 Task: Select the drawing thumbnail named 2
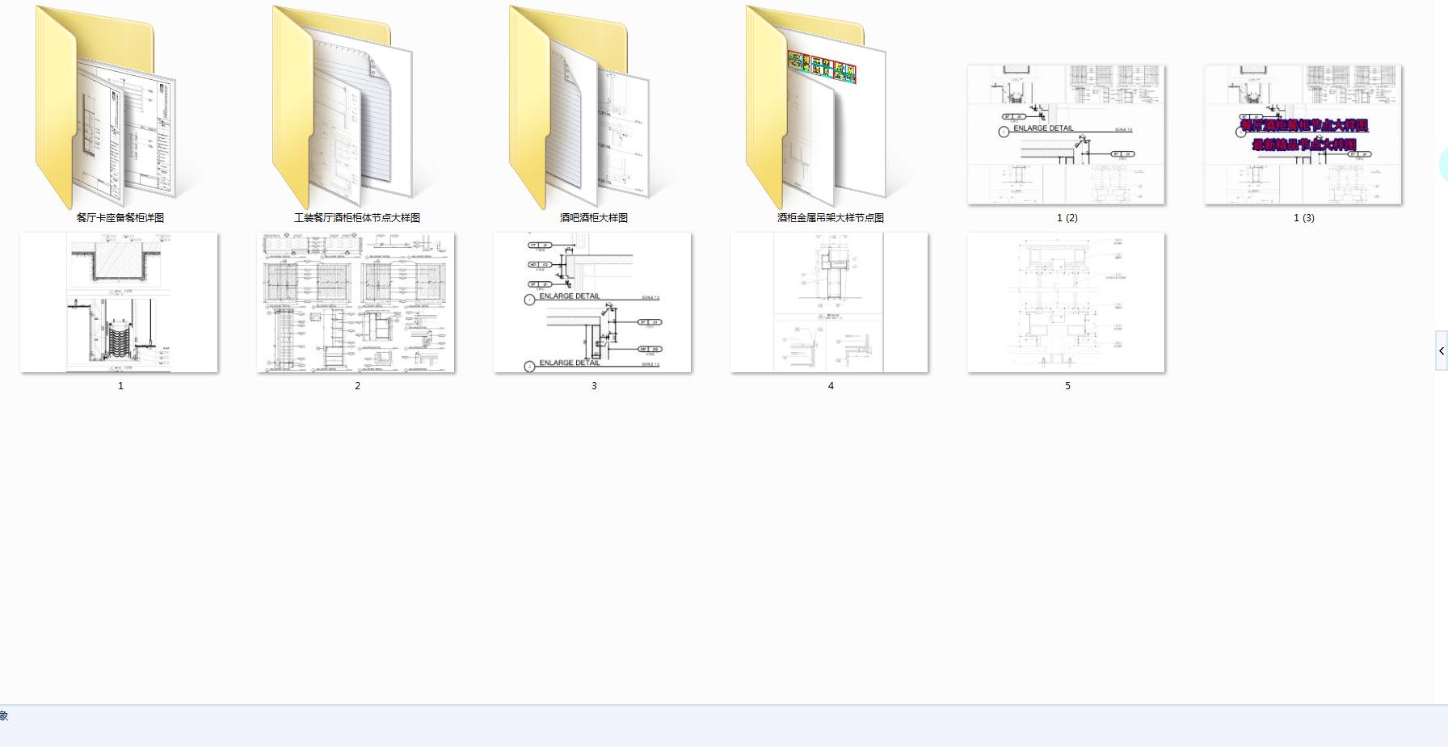[x=356, y=303]
